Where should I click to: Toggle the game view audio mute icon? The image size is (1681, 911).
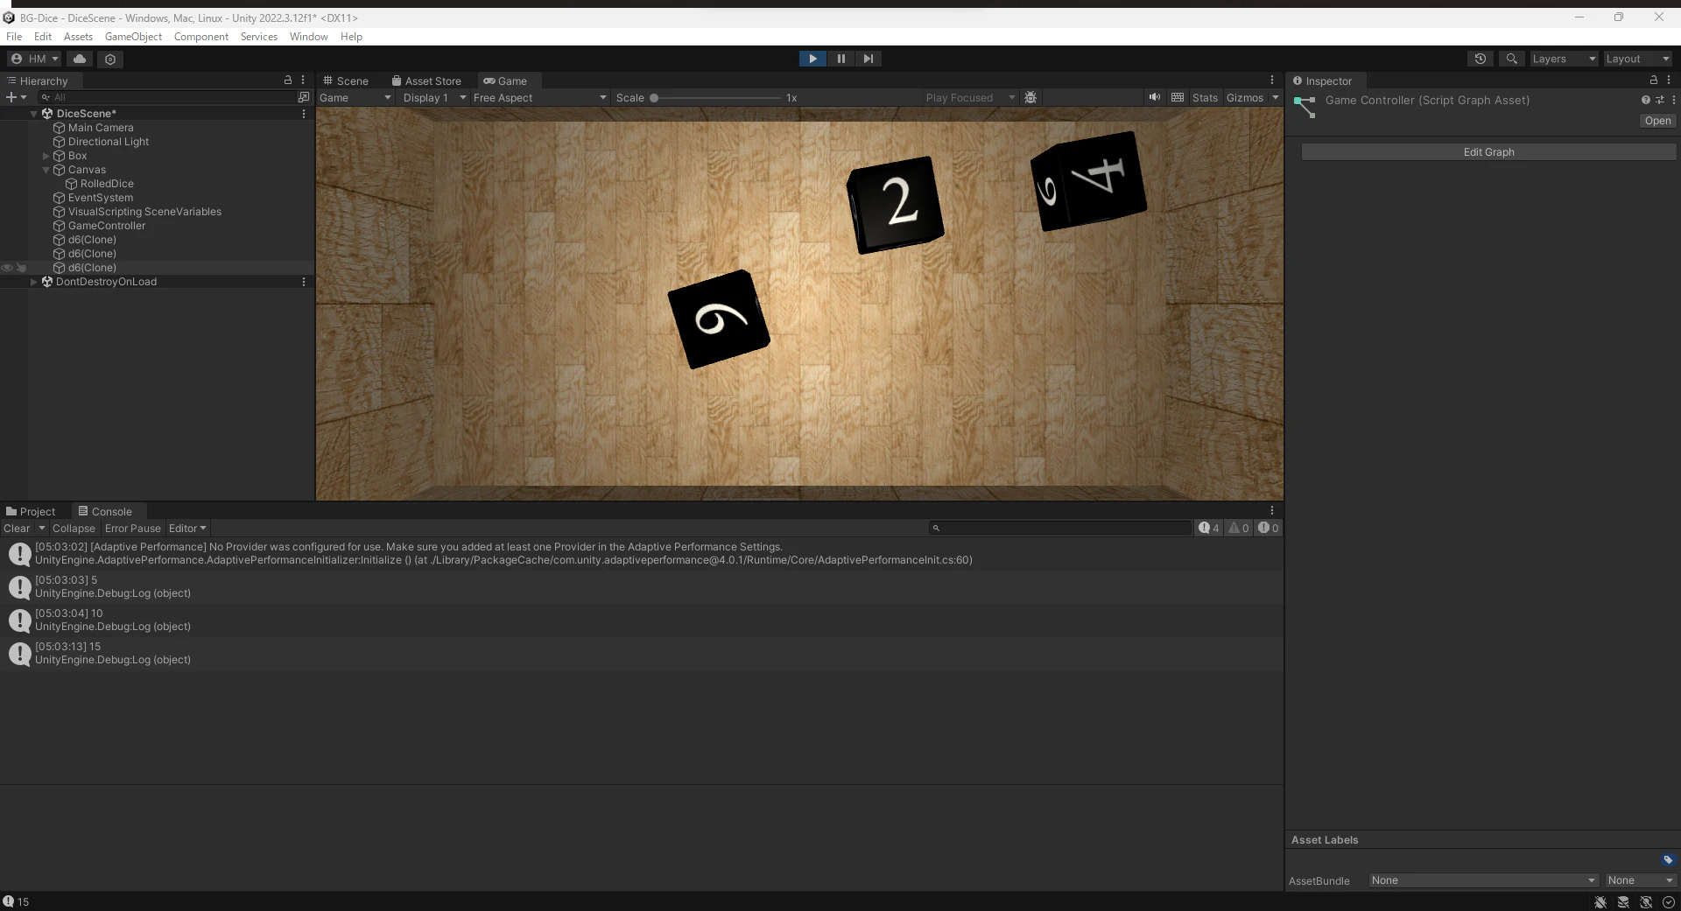tap(1155, 97)
